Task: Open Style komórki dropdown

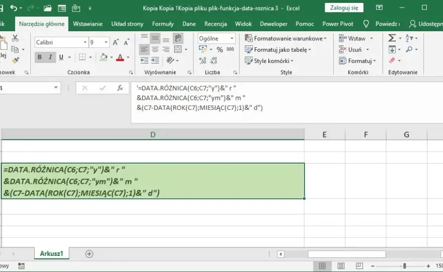Action: (269, 61)
